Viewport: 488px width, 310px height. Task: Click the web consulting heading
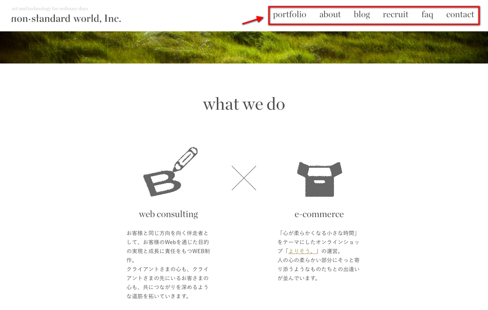click(169, 214)
